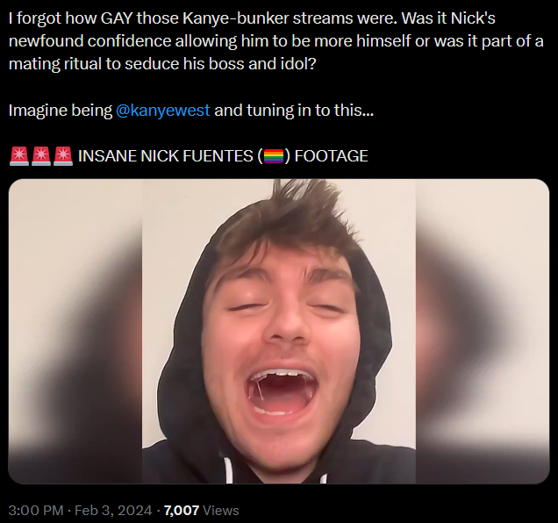
Task: Click the siren emoji beside INSANE
Action: [63, 156]
